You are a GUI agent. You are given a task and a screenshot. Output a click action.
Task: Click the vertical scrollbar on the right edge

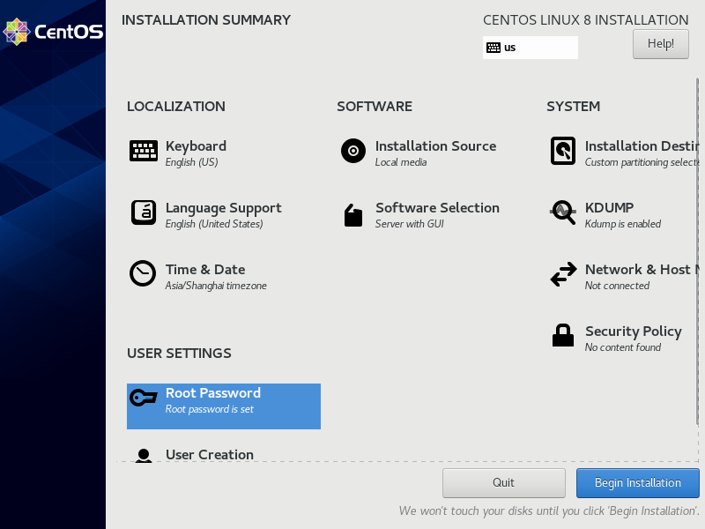point(697,252)
